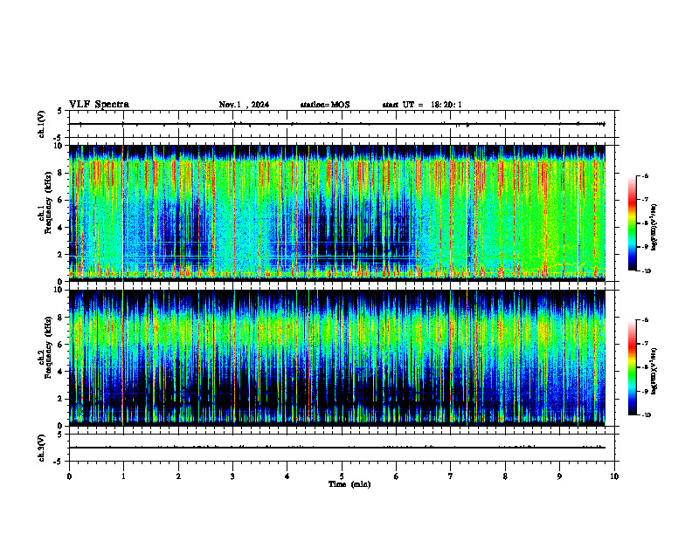Screen dimensions: 692x534
Task: Click the time axis tick label "5"
Action: click(342, 476)
